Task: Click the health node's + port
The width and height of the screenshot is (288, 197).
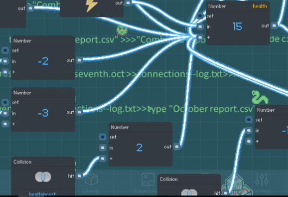Action: pyautogui.click(x=200, y=37)
